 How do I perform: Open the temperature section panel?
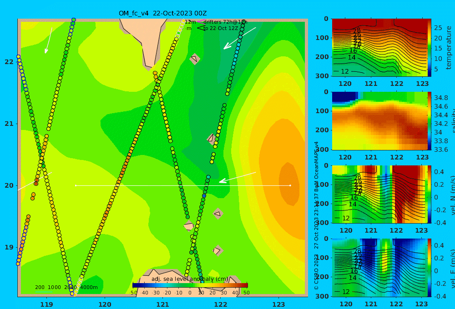(x=380, y=48)
